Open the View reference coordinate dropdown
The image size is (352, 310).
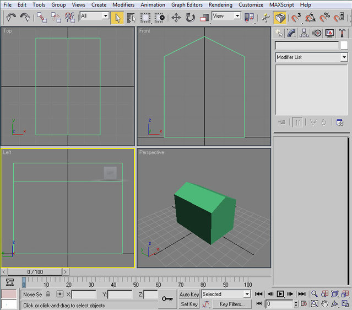tap(227, 17)
